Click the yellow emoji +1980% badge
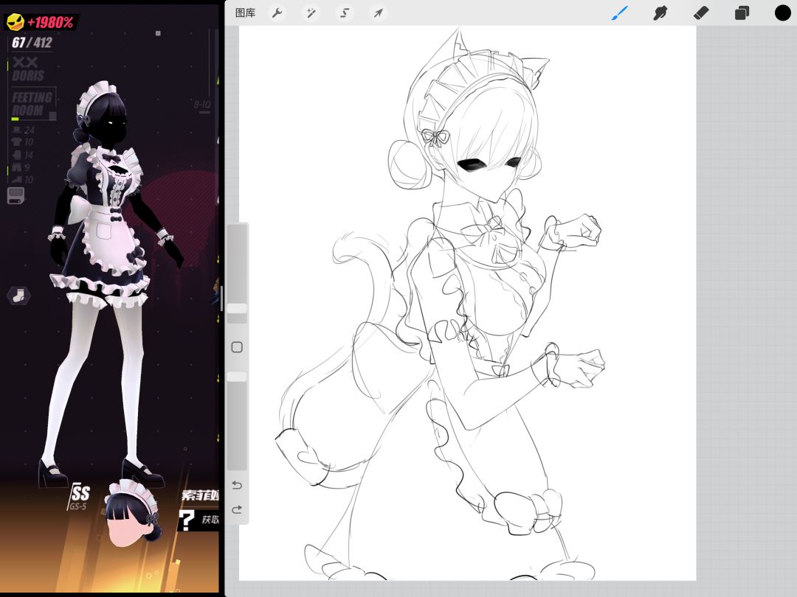 click(41, 22)
